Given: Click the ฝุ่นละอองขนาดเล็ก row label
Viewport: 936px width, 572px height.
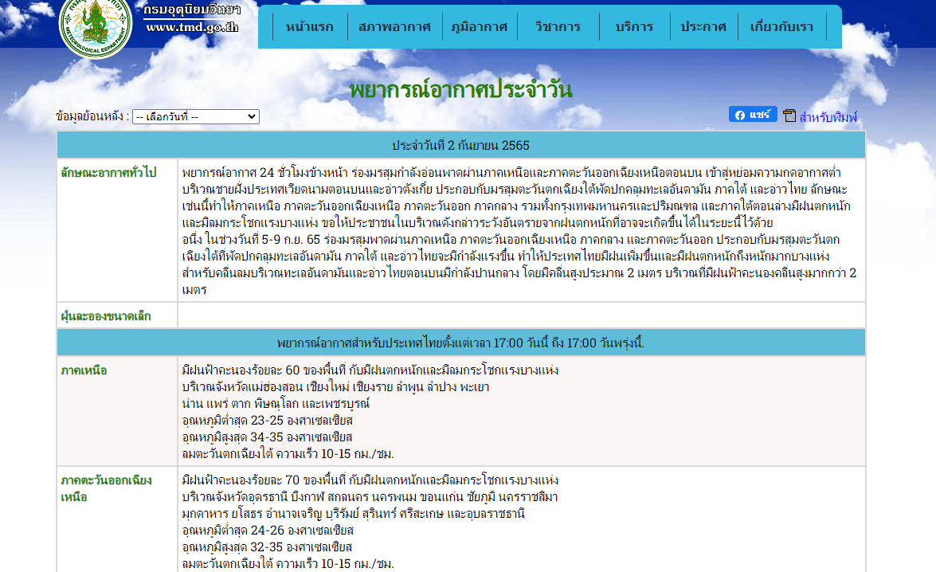Looking at the screenshot, I should 106,316.
